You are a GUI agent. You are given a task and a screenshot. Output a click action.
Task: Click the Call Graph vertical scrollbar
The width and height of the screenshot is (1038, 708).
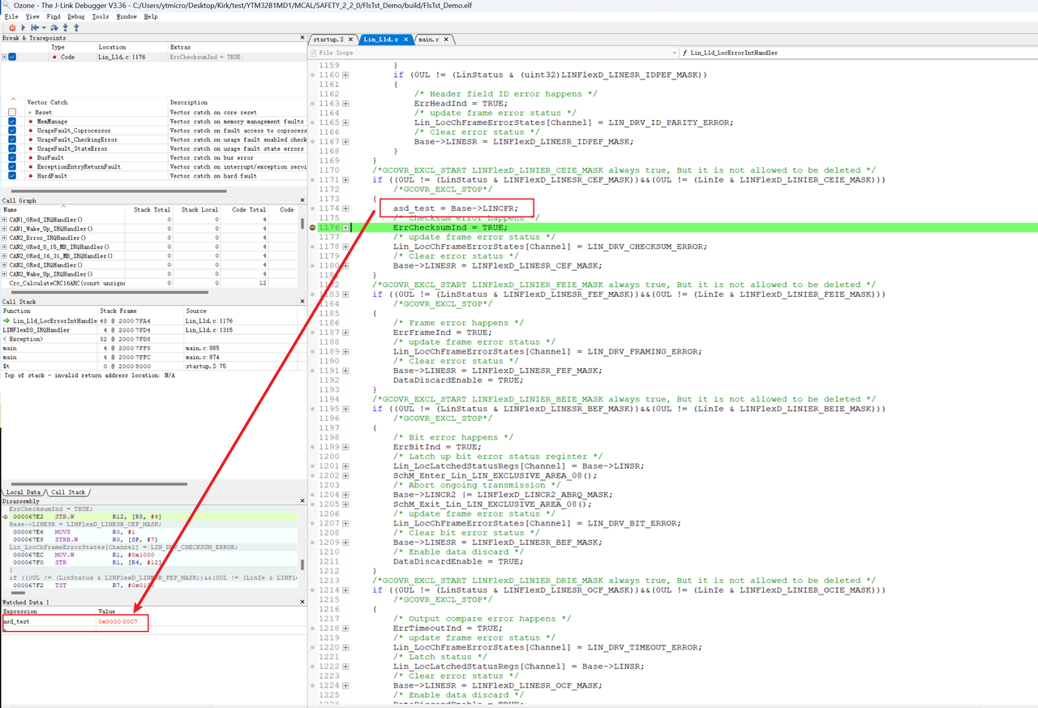302,224
